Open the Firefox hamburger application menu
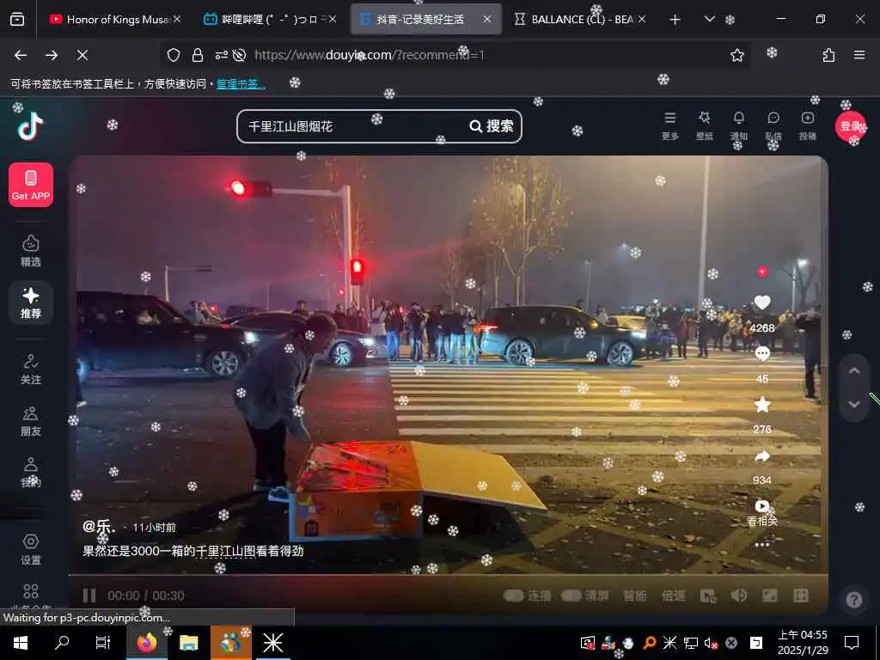The width and height of the screenshot is (880, 660). point(859,55)
